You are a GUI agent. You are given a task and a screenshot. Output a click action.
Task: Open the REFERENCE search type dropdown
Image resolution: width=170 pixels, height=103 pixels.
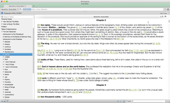pos(27,9)
